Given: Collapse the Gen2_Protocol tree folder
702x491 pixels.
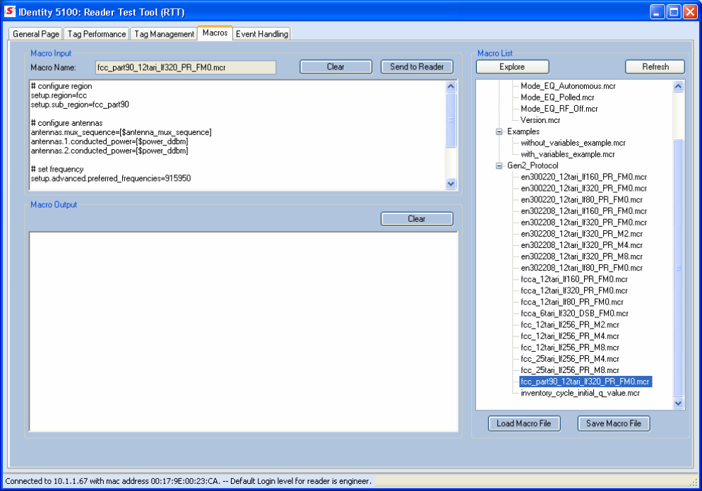Looking at the screenshot, I should point(499,166).
